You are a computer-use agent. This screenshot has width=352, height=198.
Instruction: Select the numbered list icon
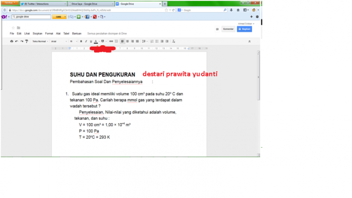click(152, 41)
